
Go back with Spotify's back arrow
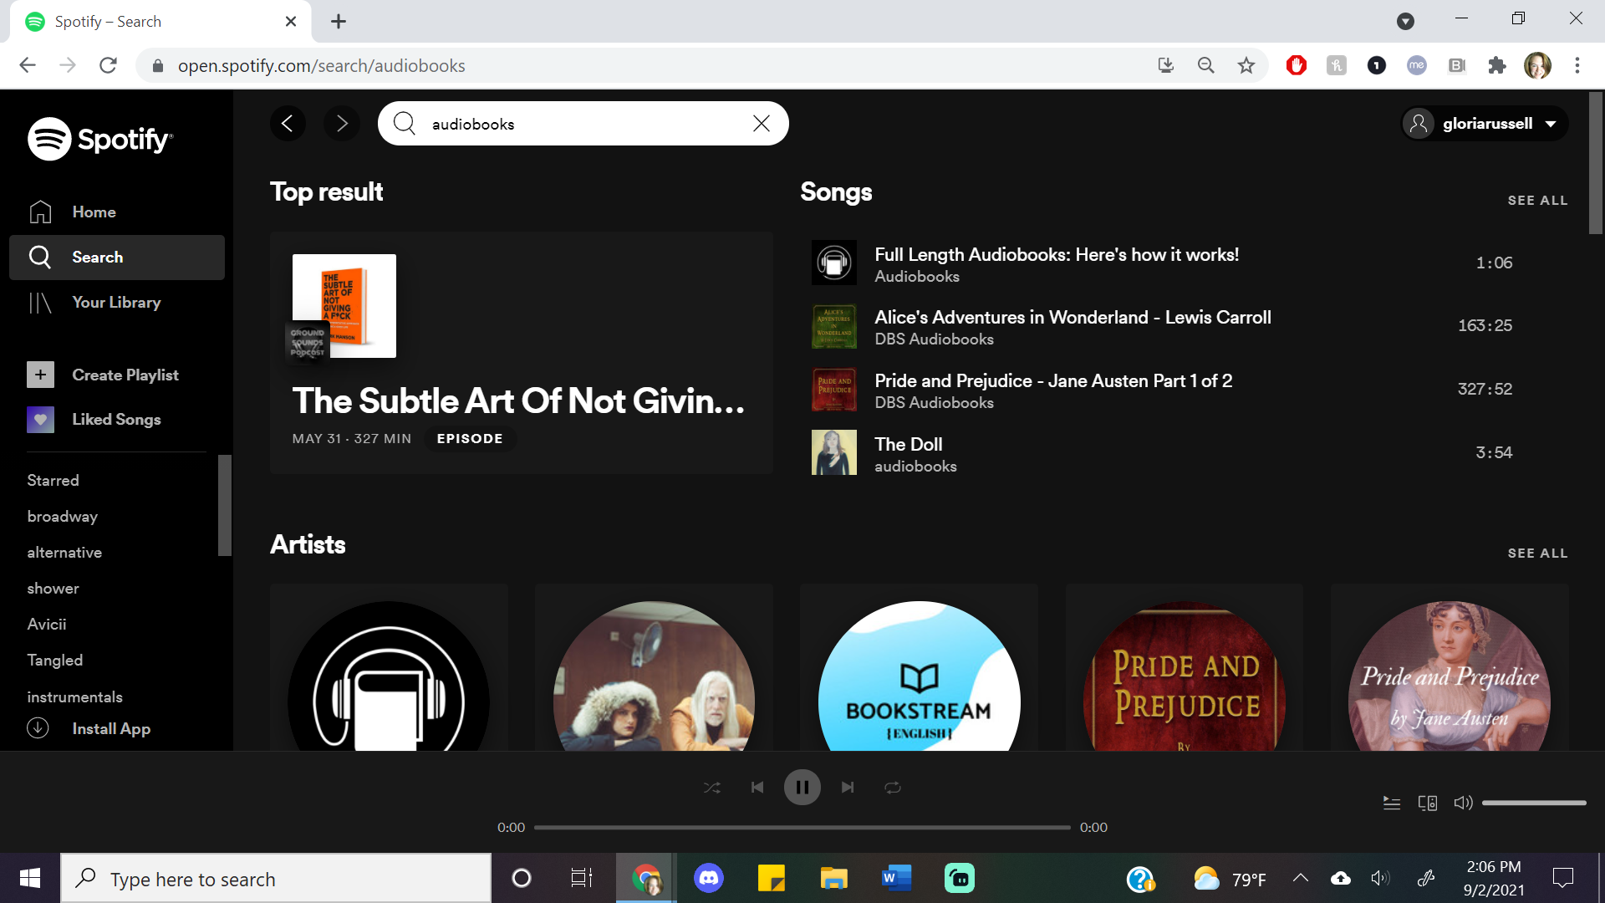tap(288, 124)
